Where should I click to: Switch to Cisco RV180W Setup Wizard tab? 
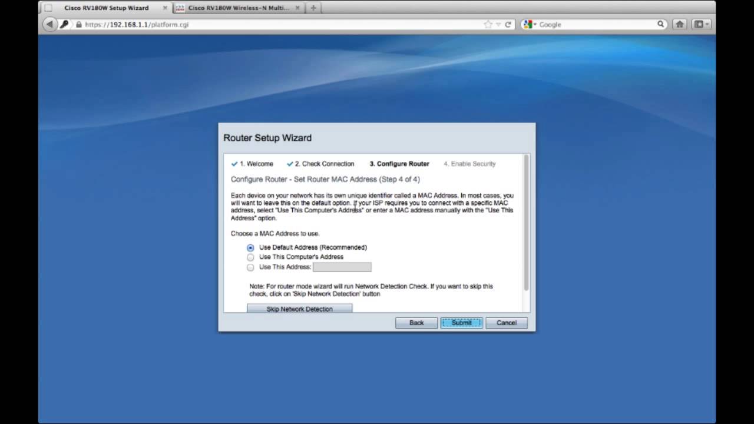(106, 8)
